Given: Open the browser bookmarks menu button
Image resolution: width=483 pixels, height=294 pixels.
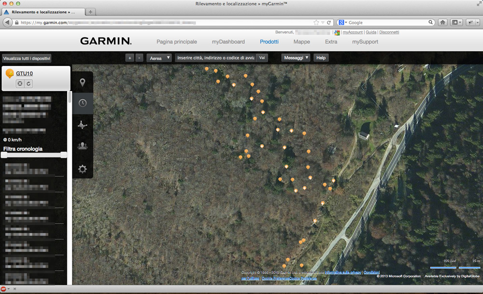Looking at the screenshot, I should (456, 23).
